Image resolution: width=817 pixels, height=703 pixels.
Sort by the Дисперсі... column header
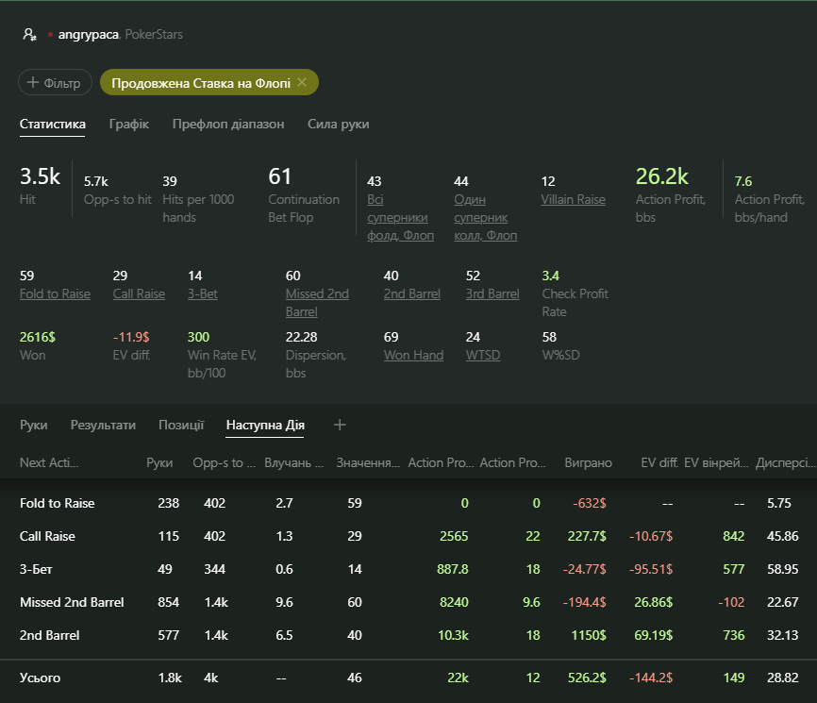click(786, 462)
